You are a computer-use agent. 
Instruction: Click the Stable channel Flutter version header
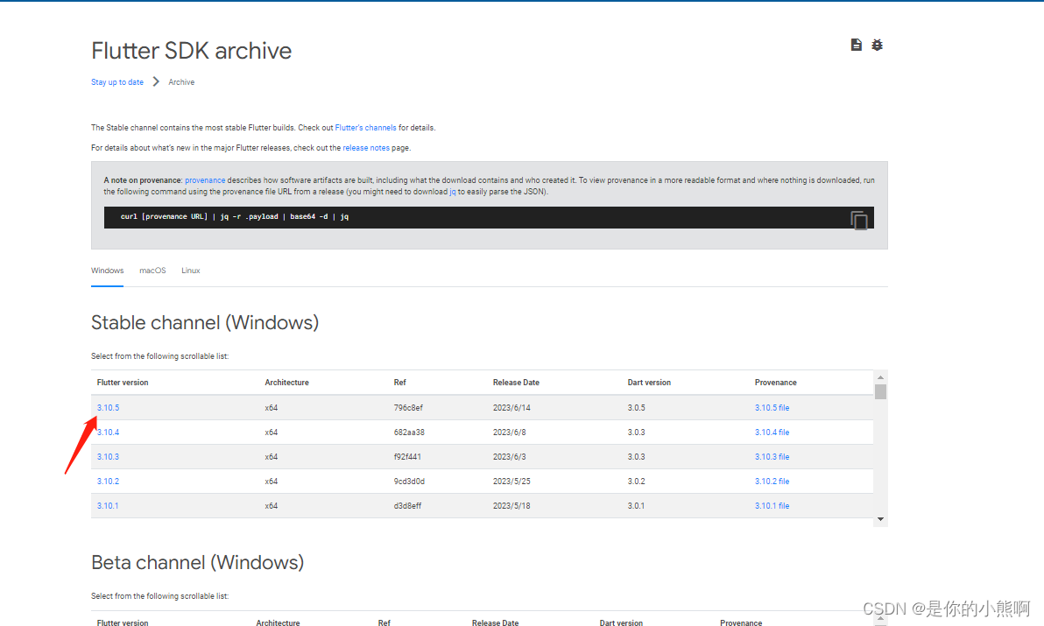pyautogui.click(x=123, y=383)
